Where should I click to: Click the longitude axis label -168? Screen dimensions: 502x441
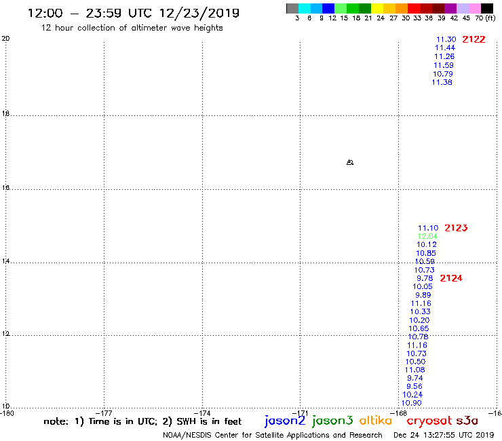tap(398, 413)
